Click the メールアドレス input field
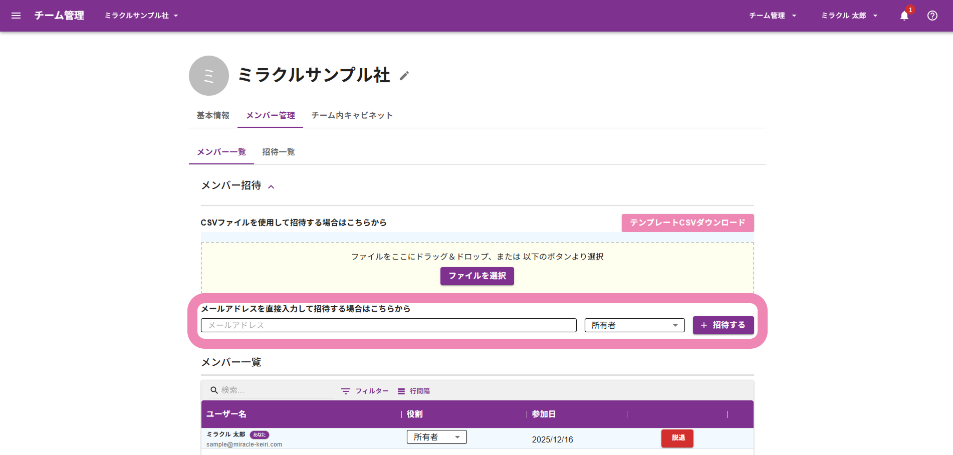953x455 pixels. [x=388, y=325]
